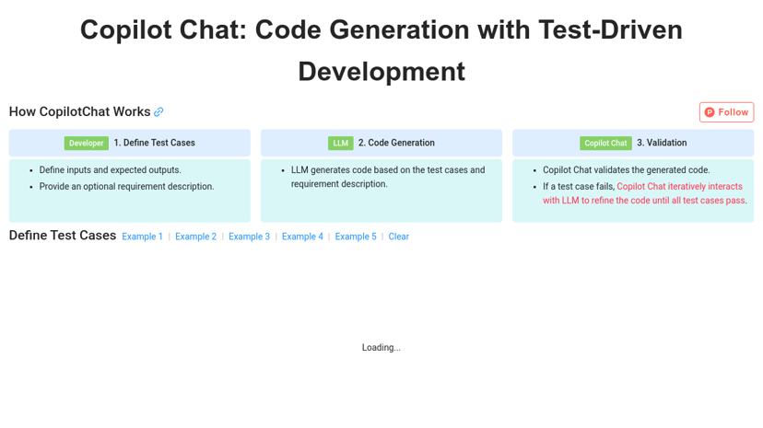Click the anchor link icon beside How CopilotChat Works
The height and width of the screenshot is (428, 763).
point(158,111)
